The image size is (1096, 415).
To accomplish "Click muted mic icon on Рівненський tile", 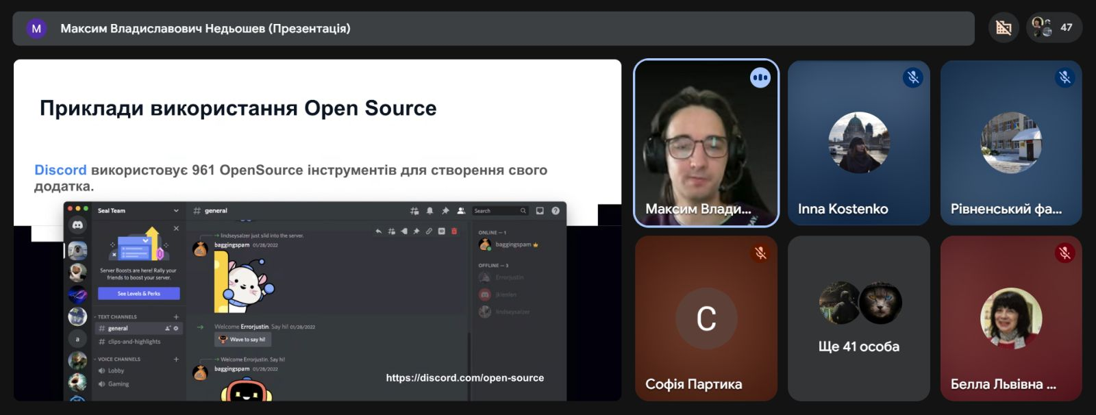I will pyautogui.click(x=1064, y=77).
